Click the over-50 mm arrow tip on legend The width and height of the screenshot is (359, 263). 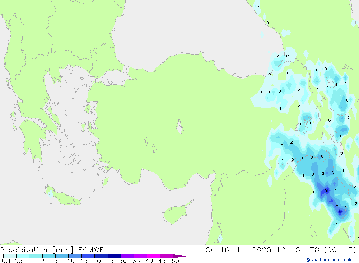tap(179, 256)
